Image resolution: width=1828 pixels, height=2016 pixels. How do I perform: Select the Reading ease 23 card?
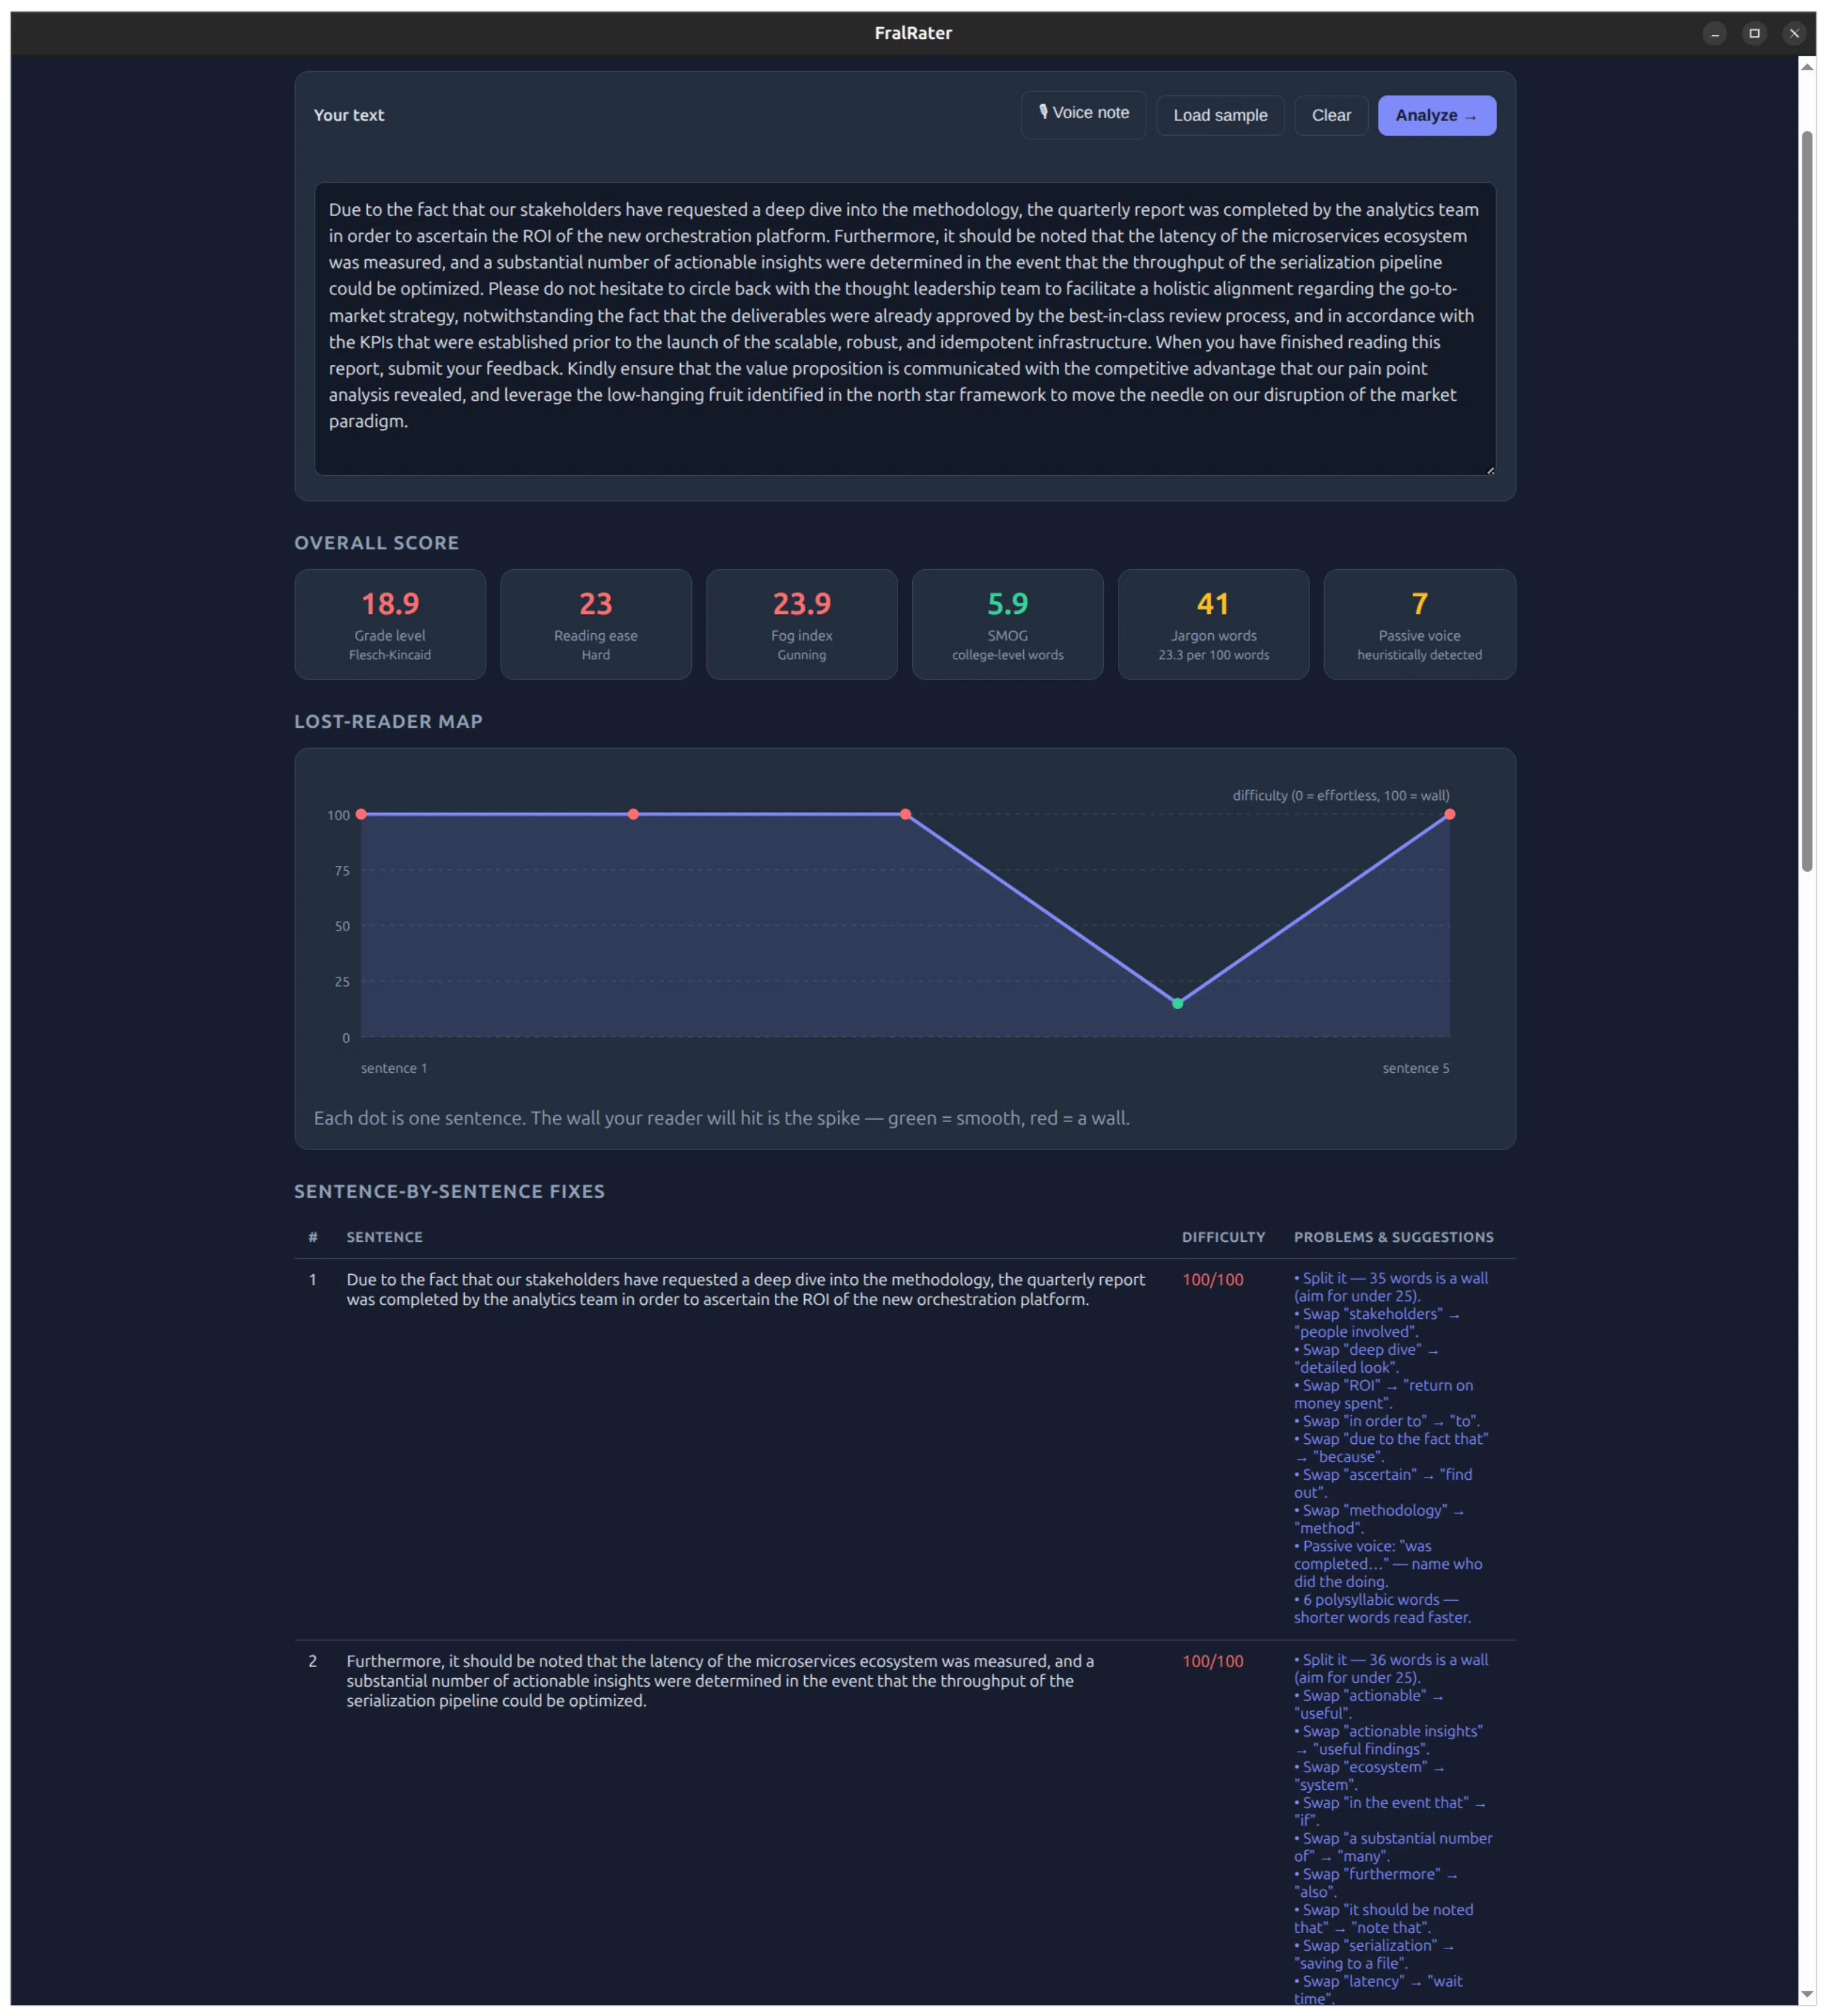click(596, 624)
